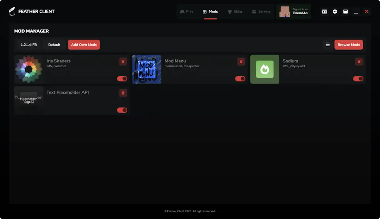380x219 pixels.
Task: Click the Browse Mods button
Action: pos(349,45)
